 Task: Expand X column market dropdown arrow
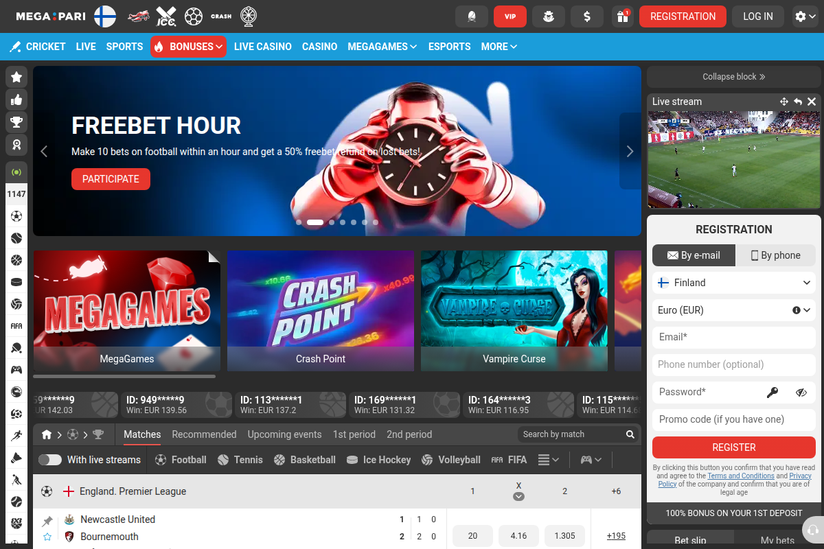pyautogui.click(x=518, y=497)
